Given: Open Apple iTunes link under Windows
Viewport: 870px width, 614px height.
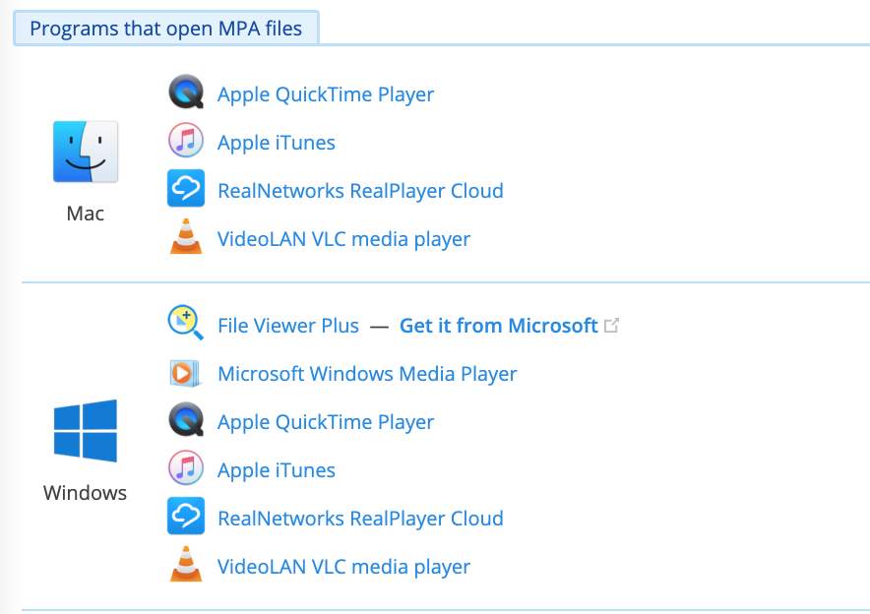Looking at the screenshot, I should tap(277, 470).
